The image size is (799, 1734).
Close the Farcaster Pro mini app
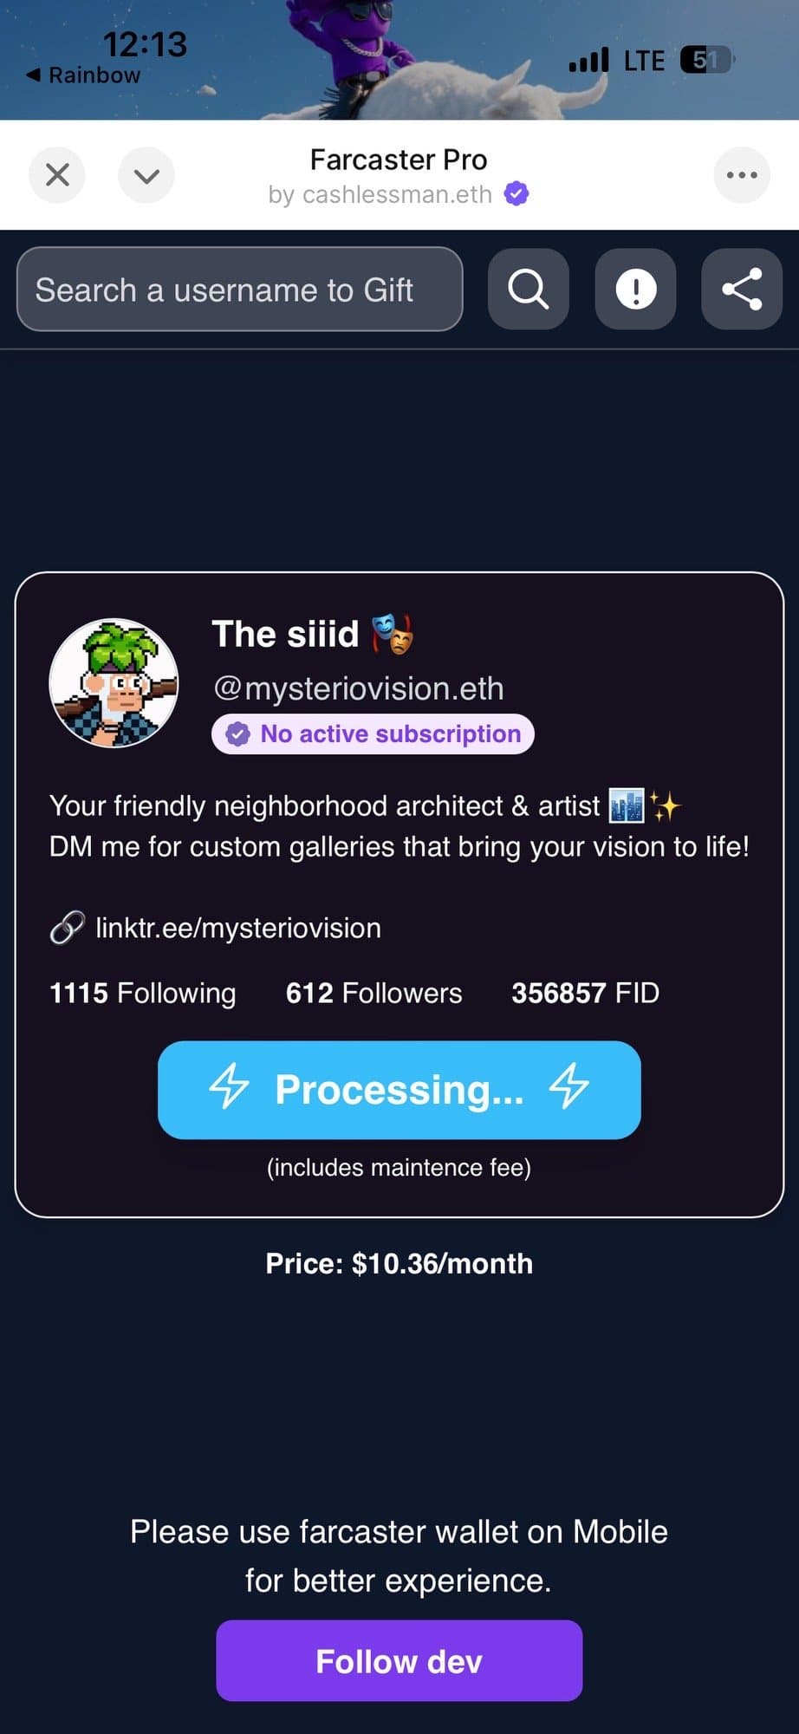57,175
